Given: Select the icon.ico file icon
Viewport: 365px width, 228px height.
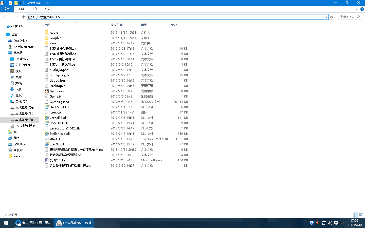Looking at the screenshot, I should (47, 112).
